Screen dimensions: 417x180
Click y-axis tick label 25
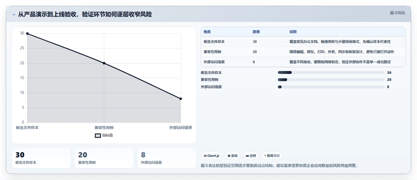tap(22, 48)
